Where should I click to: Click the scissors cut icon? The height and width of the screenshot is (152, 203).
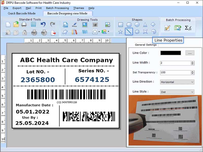point(8,33)
